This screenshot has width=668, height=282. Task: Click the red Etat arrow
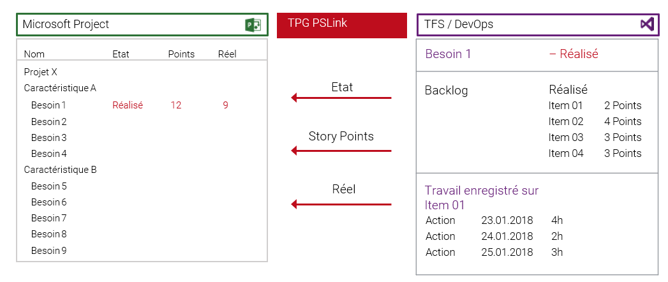(341, 98)
